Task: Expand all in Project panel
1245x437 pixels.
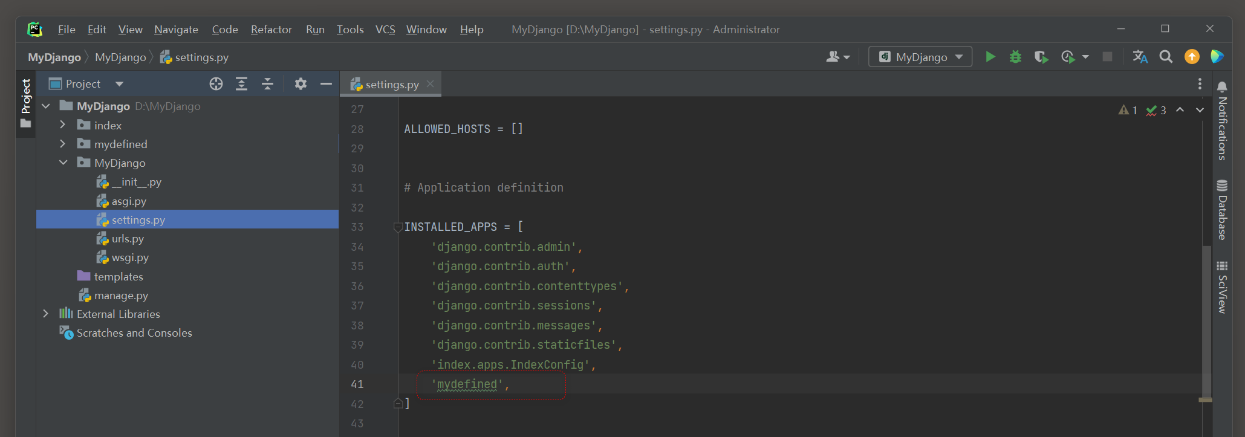Action: [x=241, y=84]
